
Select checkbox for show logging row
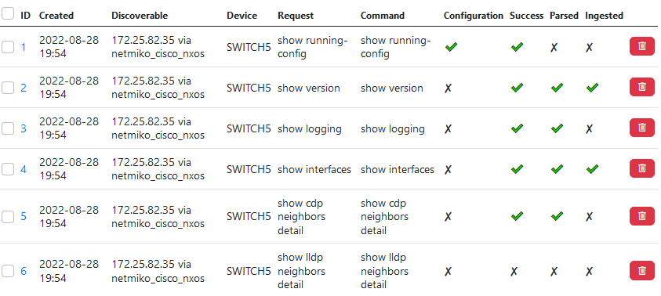click(8, 128)
